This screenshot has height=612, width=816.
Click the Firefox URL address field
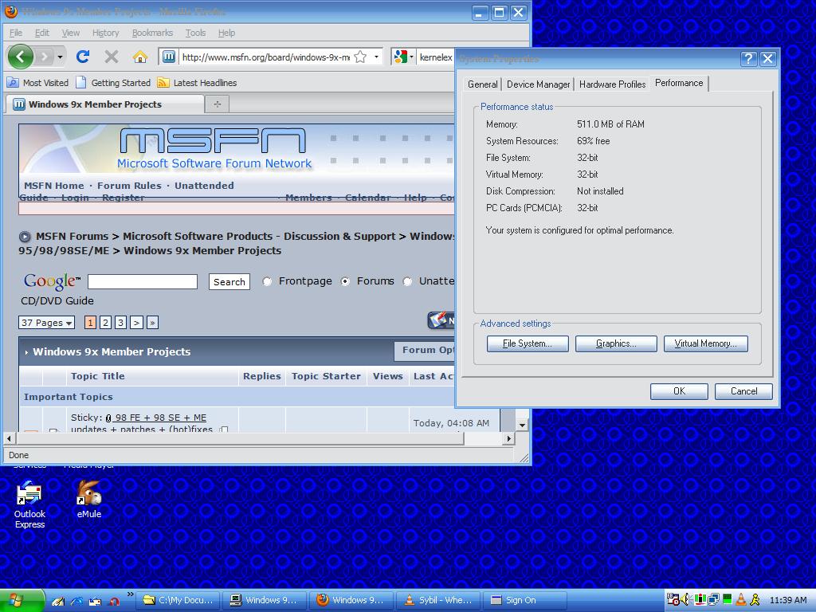tap(265, 57)
